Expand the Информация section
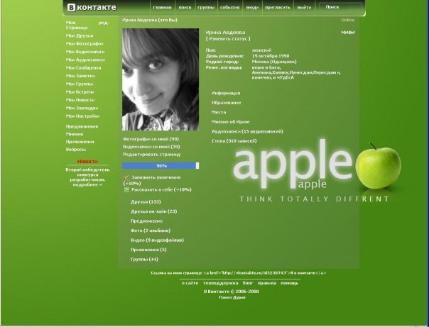429x327 pixels. point(226,93)
